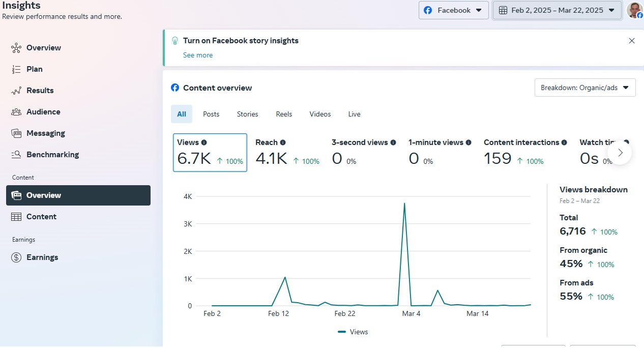Open the date range picker Feb 2 – Mar 22
Image resolution: width=644 pixels, height=348 pixels.
pos(557,10)
